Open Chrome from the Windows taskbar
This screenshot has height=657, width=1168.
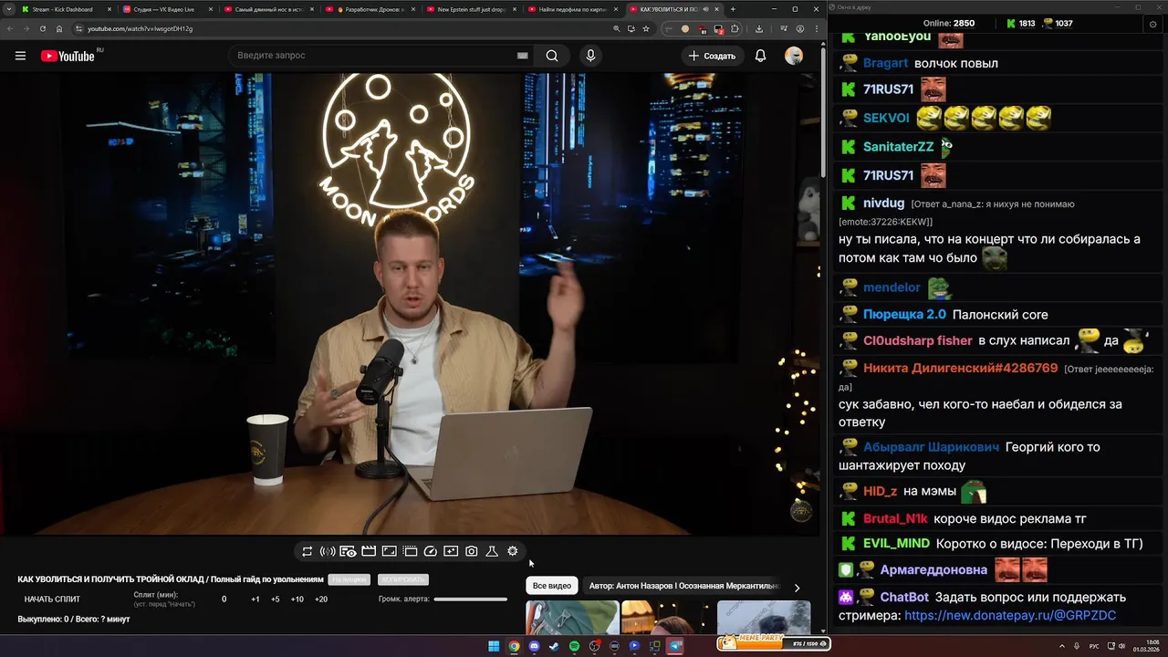tap(514, 646)
